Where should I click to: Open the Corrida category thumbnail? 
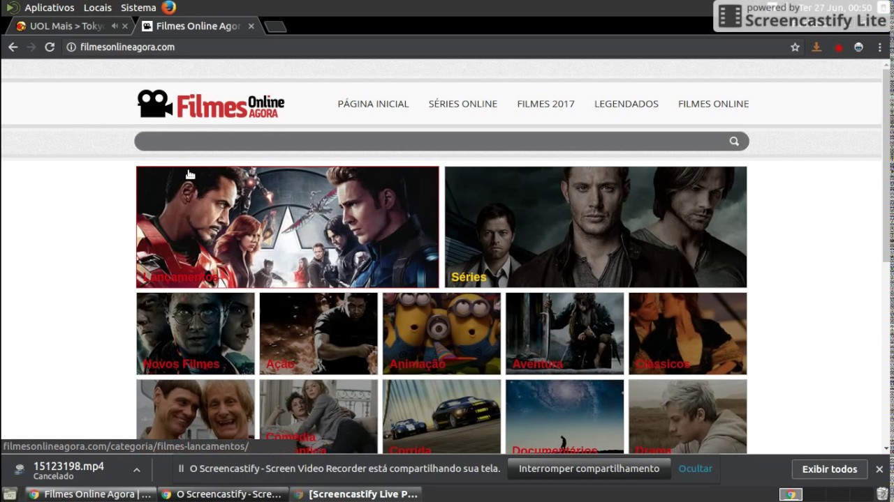(441, 416)
